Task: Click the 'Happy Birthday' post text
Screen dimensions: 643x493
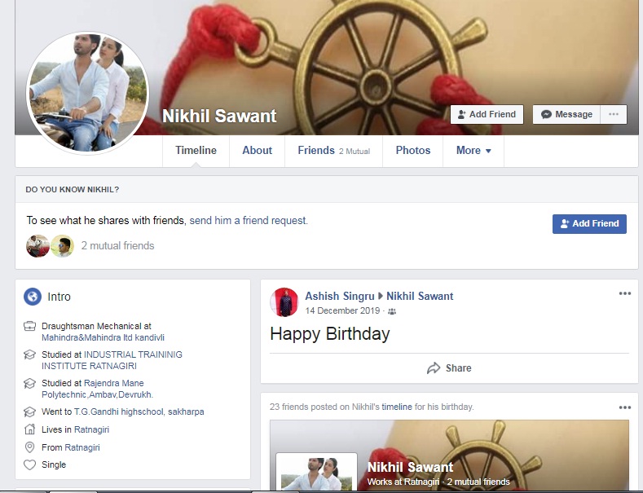Action: [330, 334]
